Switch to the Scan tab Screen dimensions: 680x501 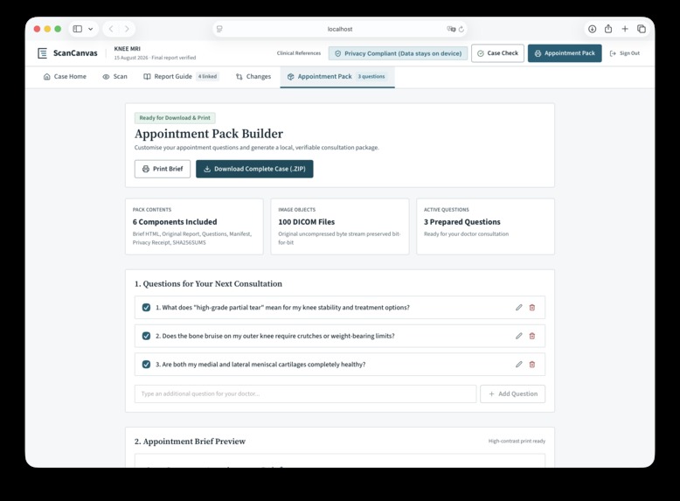coord(114,77)
